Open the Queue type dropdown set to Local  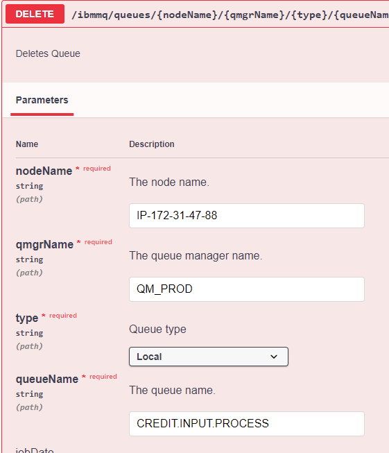tap(209, 357)
